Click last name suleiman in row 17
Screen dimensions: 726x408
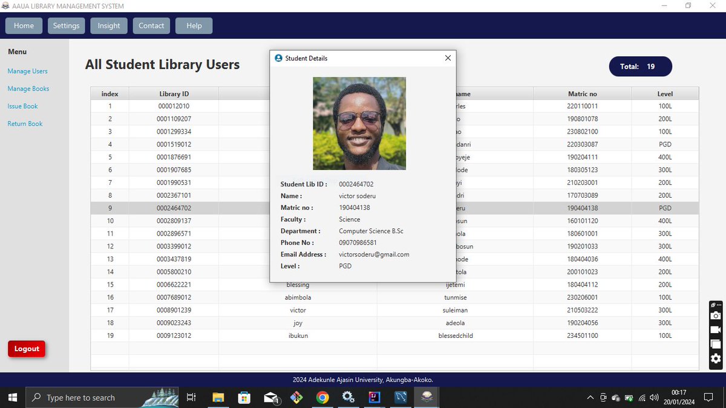(x=455, y=310)
